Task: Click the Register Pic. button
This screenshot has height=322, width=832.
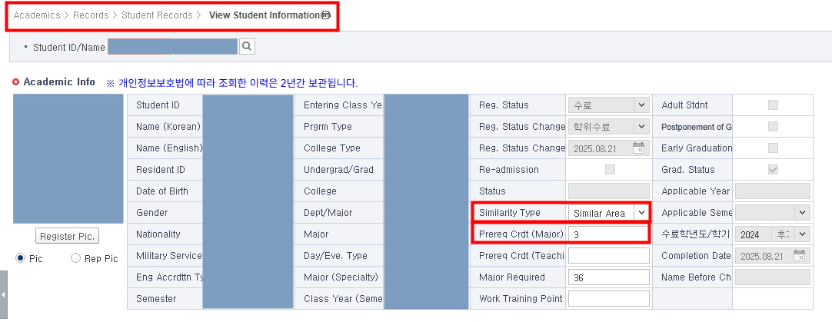Action: point(68,236)
